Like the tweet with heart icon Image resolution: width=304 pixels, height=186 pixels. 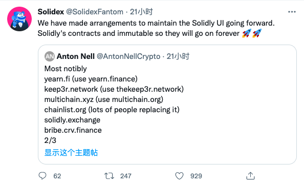[x=179, y=176]
